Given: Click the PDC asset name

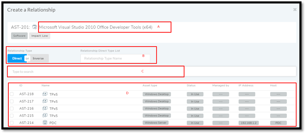Looking at the screenshot, I should (53, 123).
